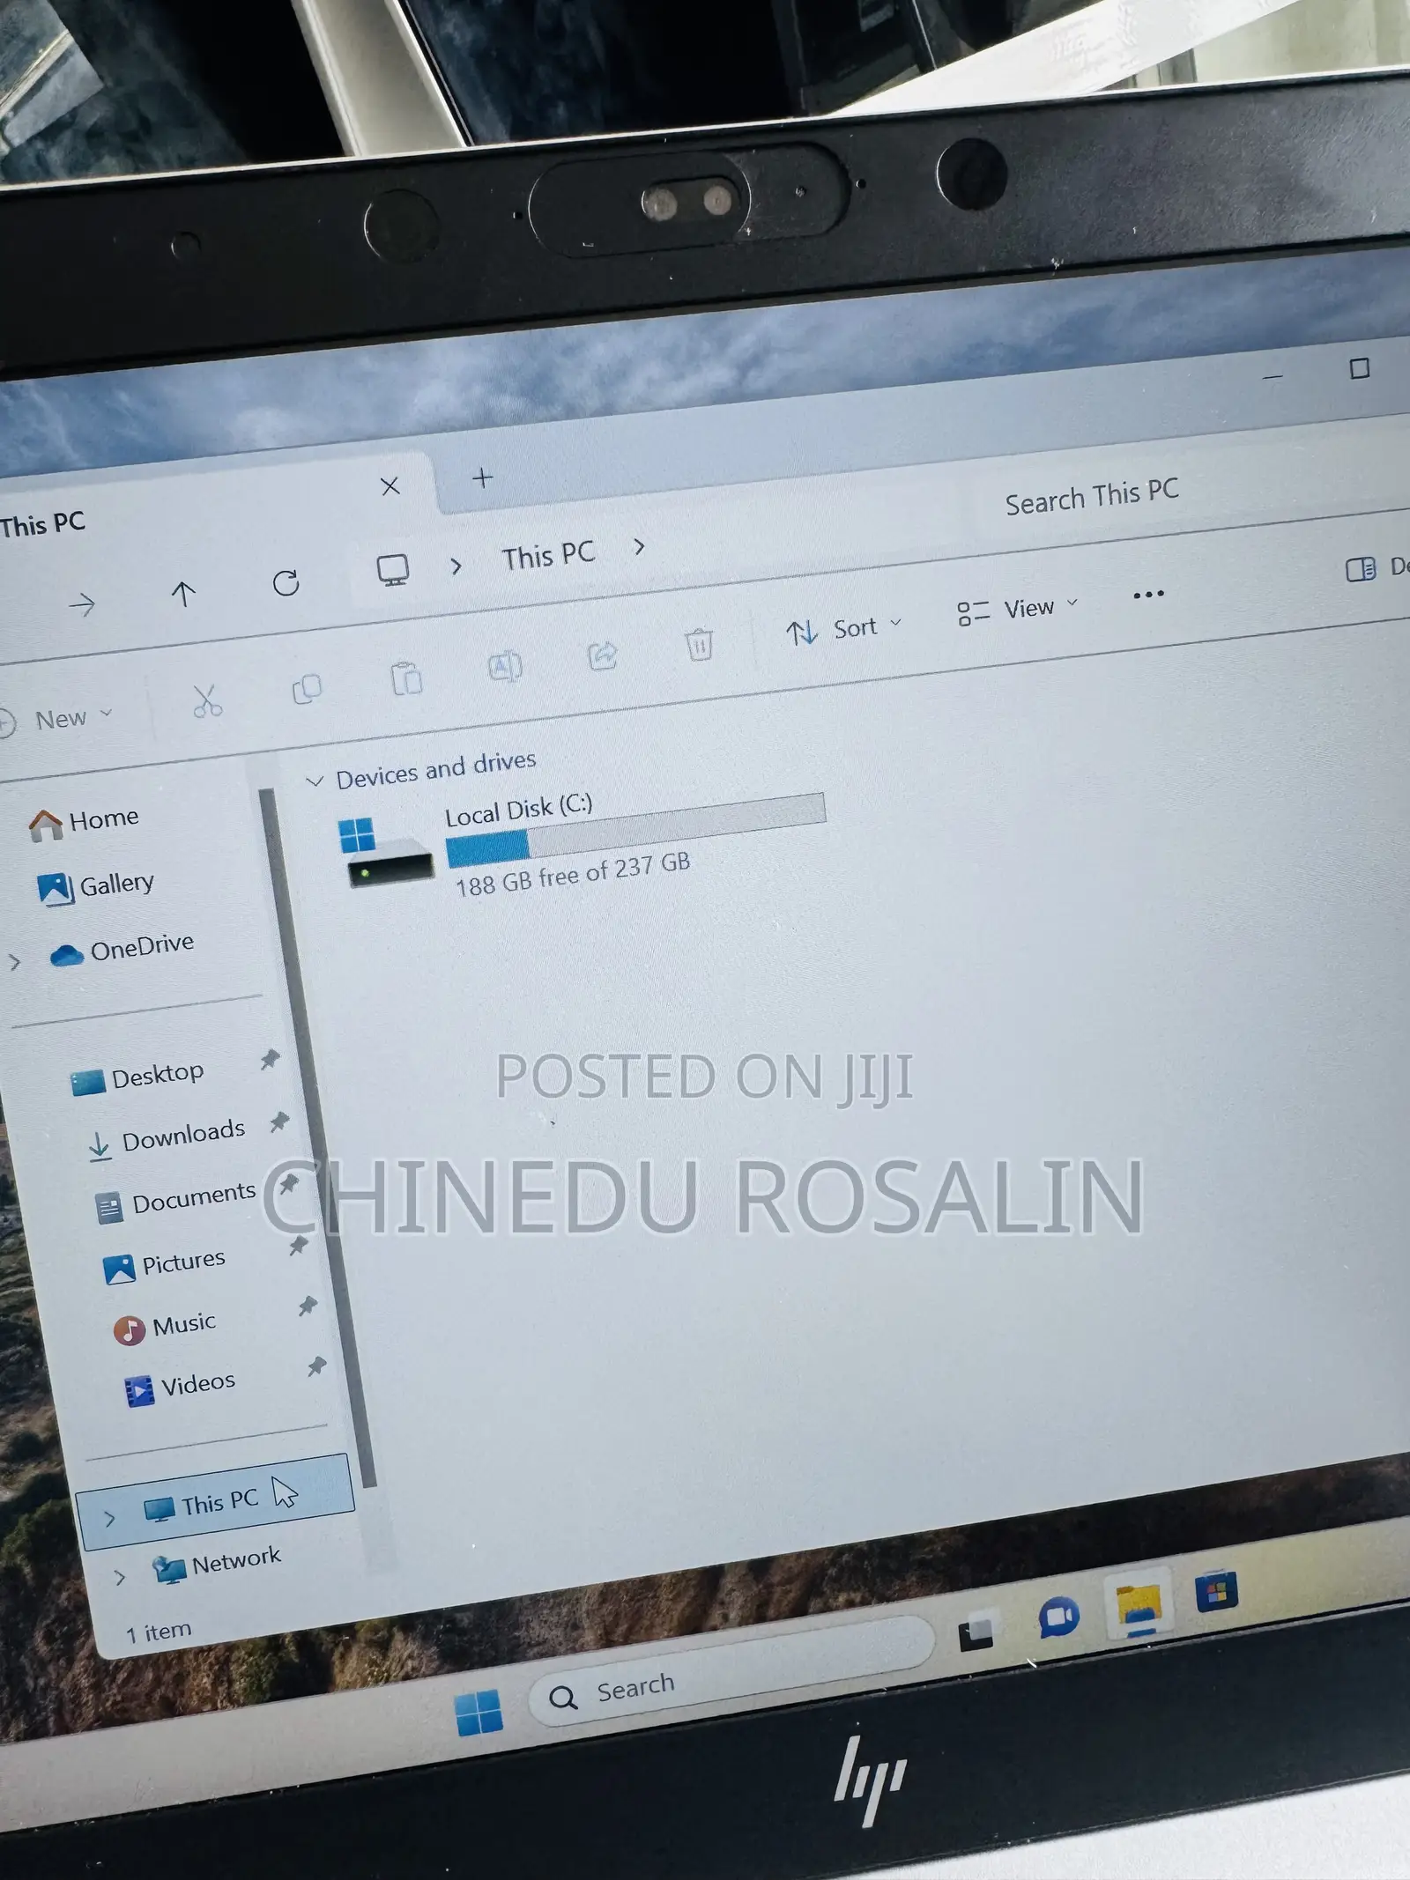Click the monitor icon in address bar
This screenshot has height=1880, width=1410.
coord(392,570)
